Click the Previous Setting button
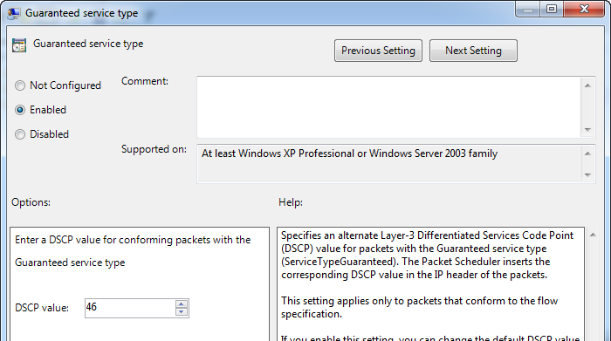This screenshot has width=611, height=341. pyautogui.click(x=378, y=51)
